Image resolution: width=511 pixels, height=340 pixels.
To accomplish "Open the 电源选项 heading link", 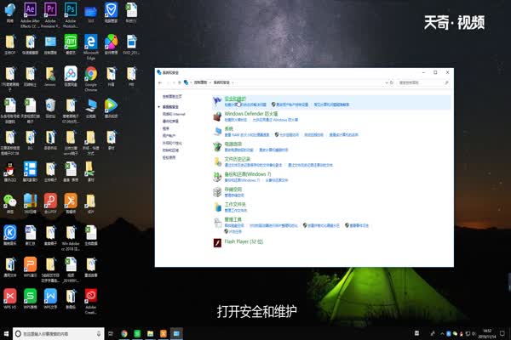I will [x=233, y=144].
